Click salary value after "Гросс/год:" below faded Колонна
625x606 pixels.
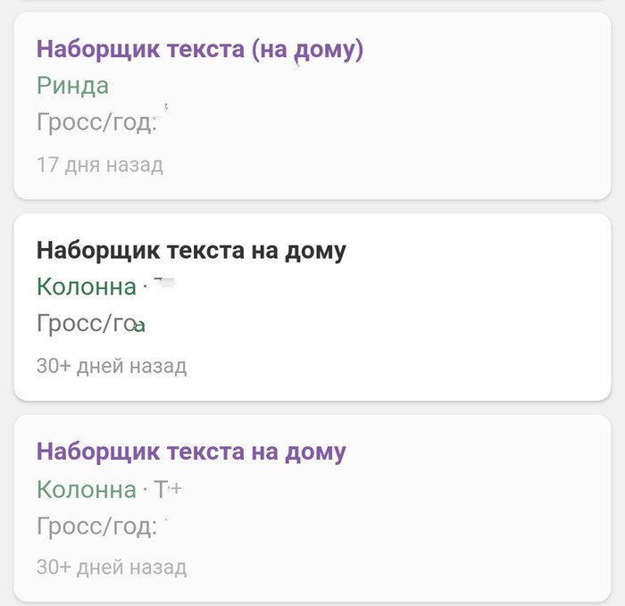[166, 521]
